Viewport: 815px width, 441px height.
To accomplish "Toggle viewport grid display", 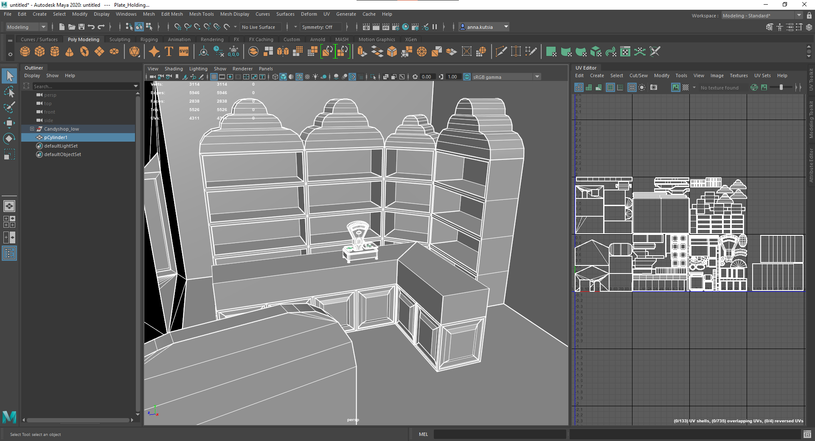I will click(x=214, y=77).
